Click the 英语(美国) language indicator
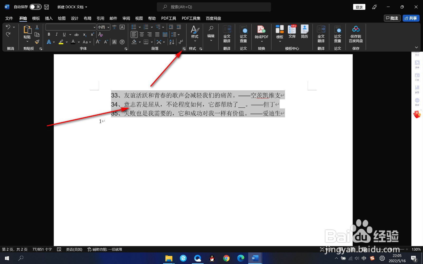 tap(74, 249)
